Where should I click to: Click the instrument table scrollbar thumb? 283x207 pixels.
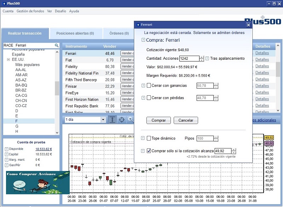[x=278, y=69]
